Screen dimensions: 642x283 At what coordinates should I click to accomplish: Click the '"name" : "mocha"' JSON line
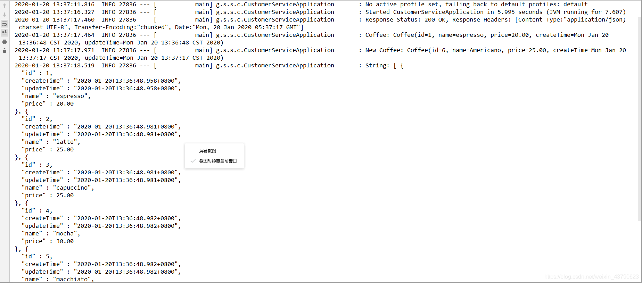click(51, 233)
